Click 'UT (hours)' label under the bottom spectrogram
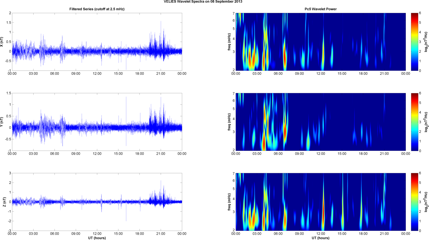 click(320, 238)
